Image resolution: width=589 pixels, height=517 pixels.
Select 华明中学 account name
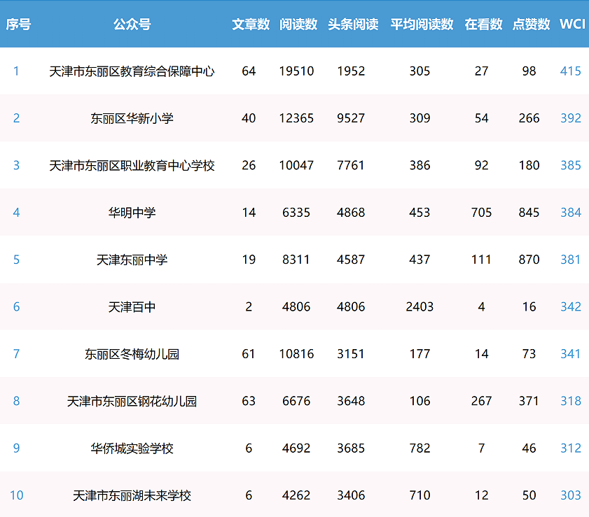coord(132,213)
